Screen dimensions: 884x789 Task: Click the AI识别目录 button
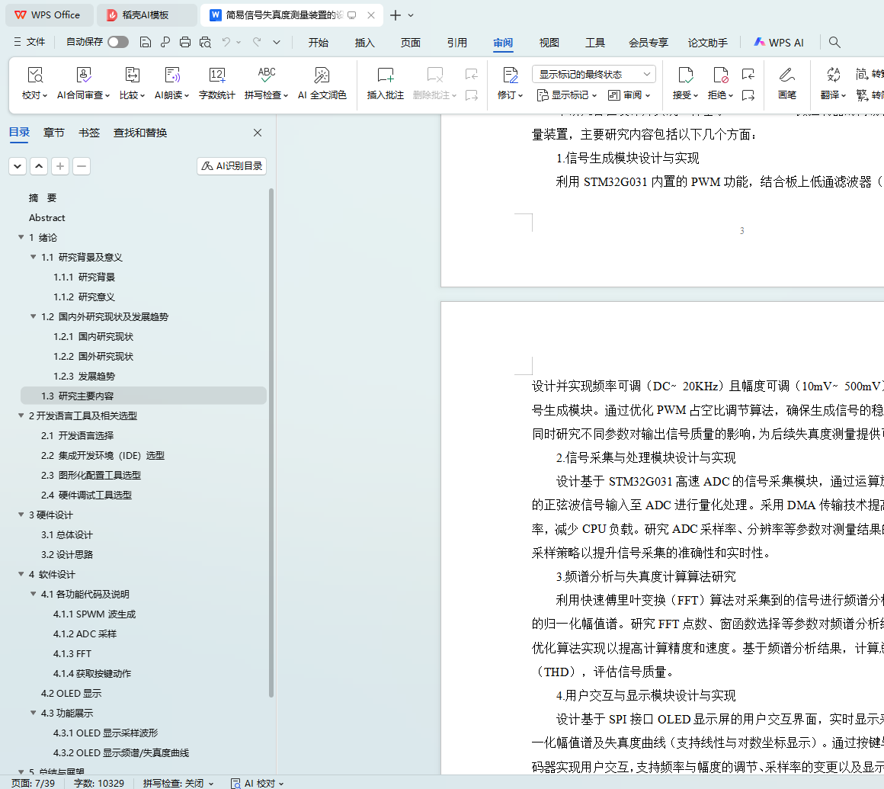point(232,166)
